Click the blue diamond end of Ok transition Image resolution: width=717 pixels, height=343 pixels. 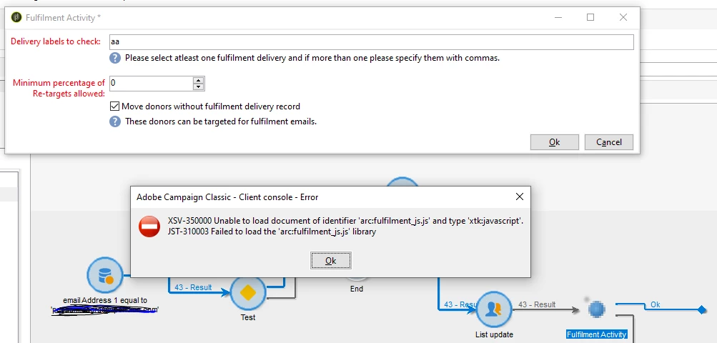pos(701,310)
